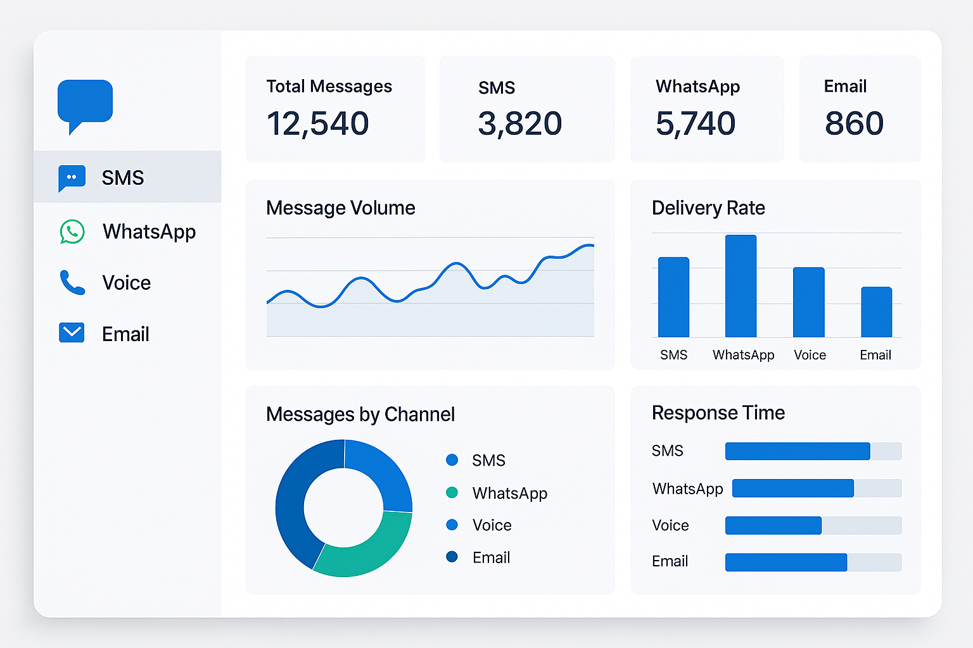Click the green WhatsApp legend dot
The image size is (973, 648).
[x=452, y=493]
